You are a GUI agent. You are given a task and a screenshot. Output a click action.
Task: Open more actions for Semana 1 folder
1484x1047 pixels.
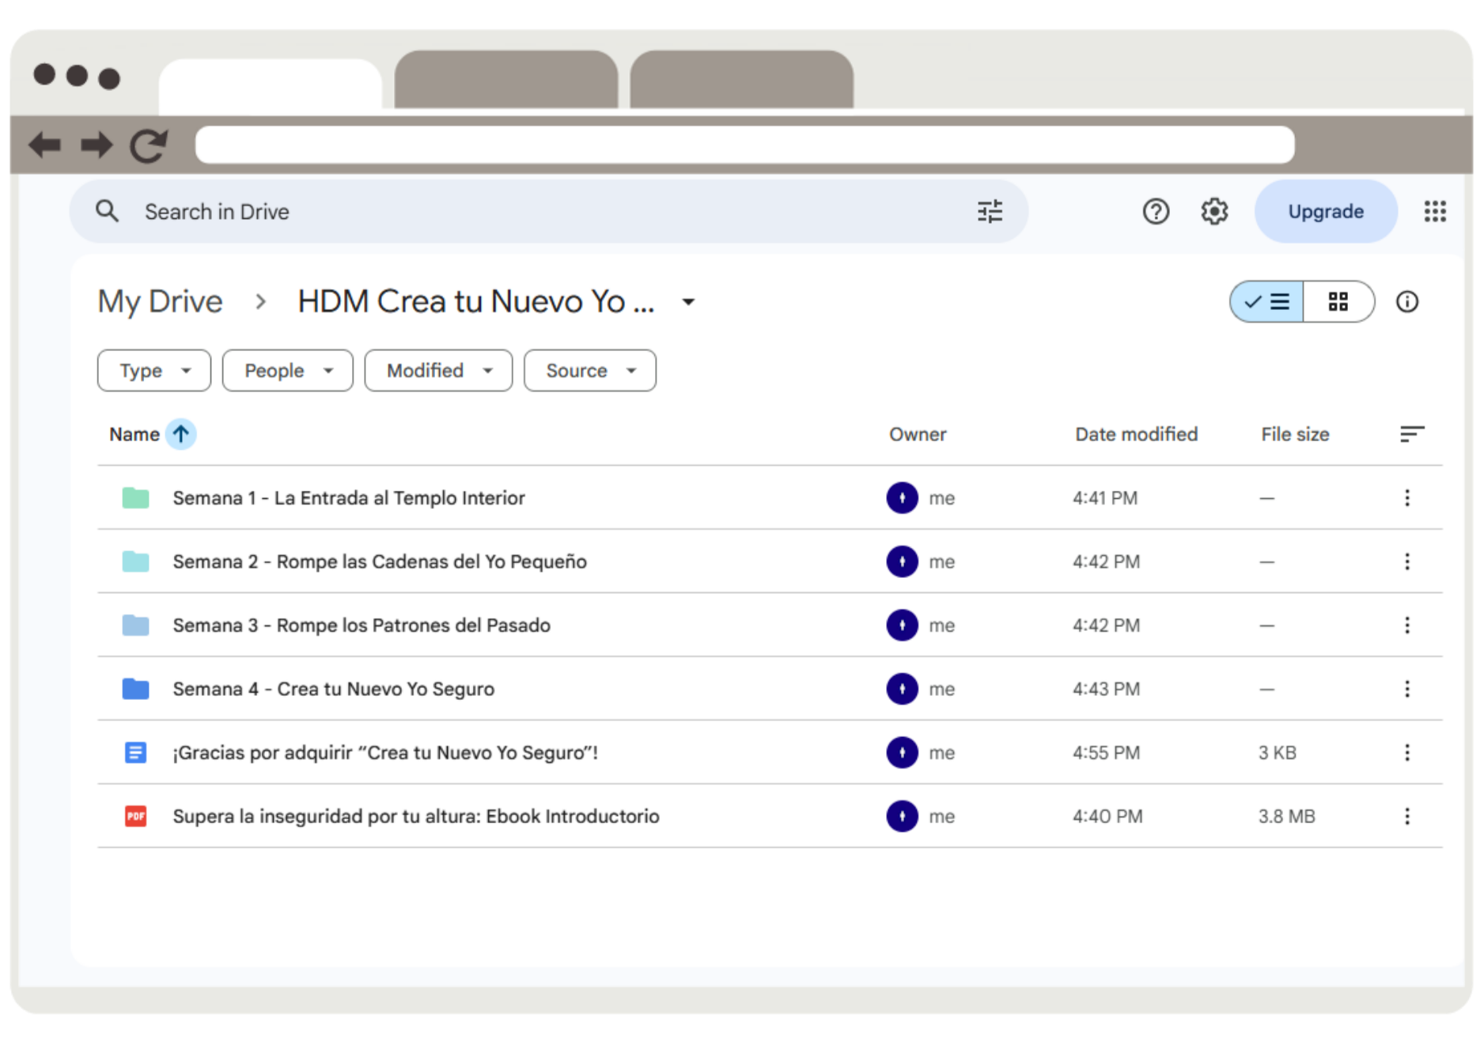click(x=1406, y=497)
